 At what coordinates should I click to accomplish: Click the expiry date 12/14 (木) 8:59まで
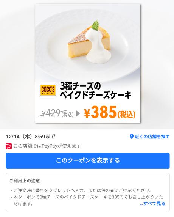(31, 137)
